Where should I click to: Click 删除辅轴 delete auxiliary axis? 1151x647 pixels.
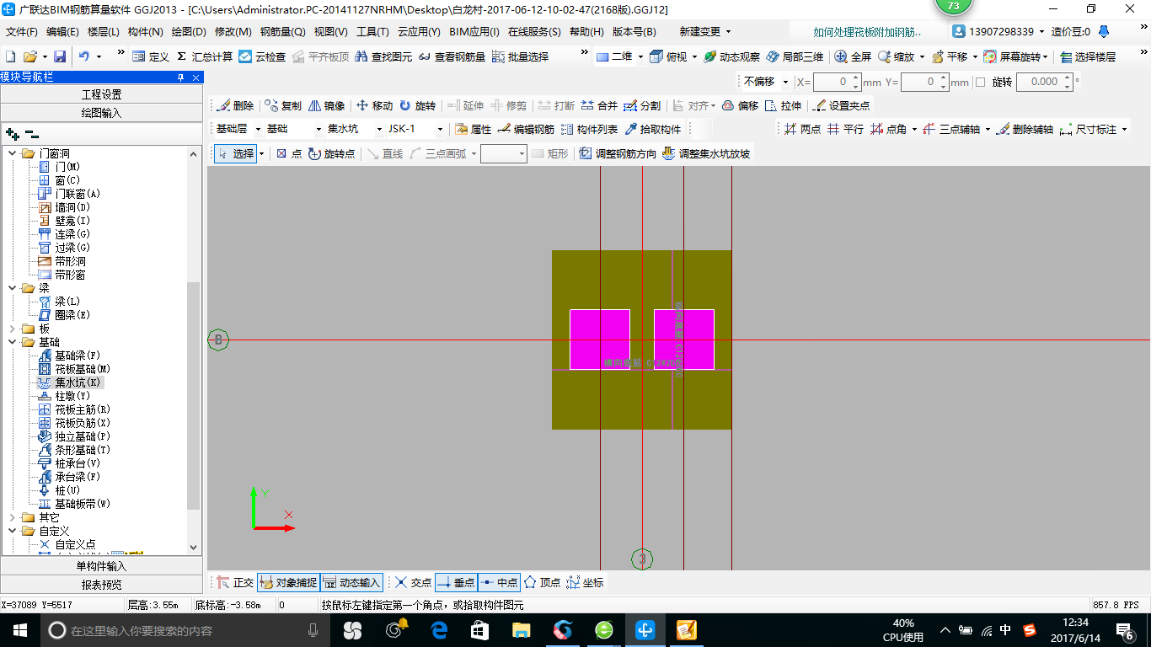click(1025, 129)
